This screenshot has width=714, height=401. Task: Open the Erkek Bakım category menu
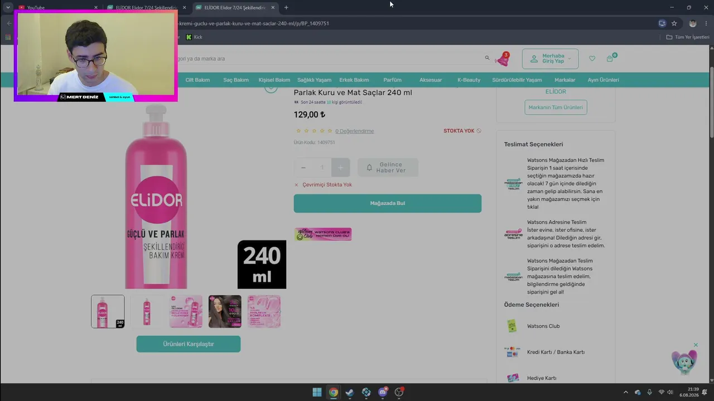[354, 80]
